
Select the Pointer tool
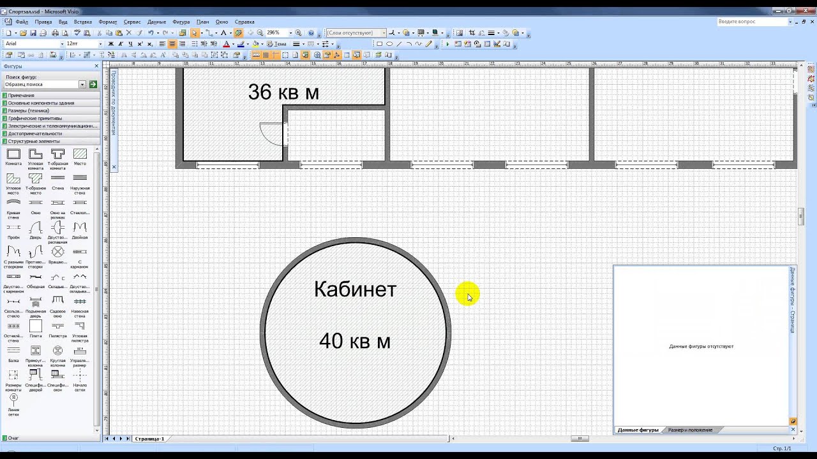coord(195,33)
